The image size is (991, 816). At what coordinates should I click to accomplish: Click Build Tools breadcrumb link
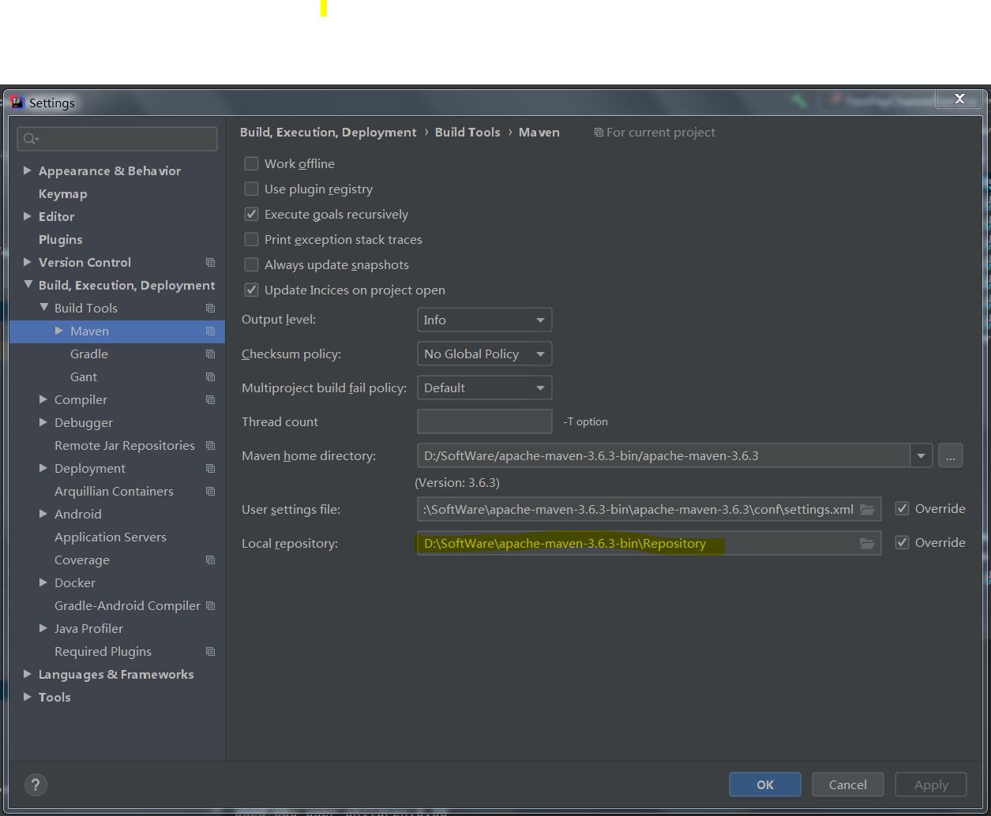[467, 133]
